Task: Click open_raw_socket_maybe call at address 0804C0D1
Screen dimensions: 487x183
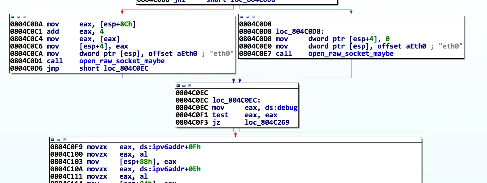Action: click(122, 61)
